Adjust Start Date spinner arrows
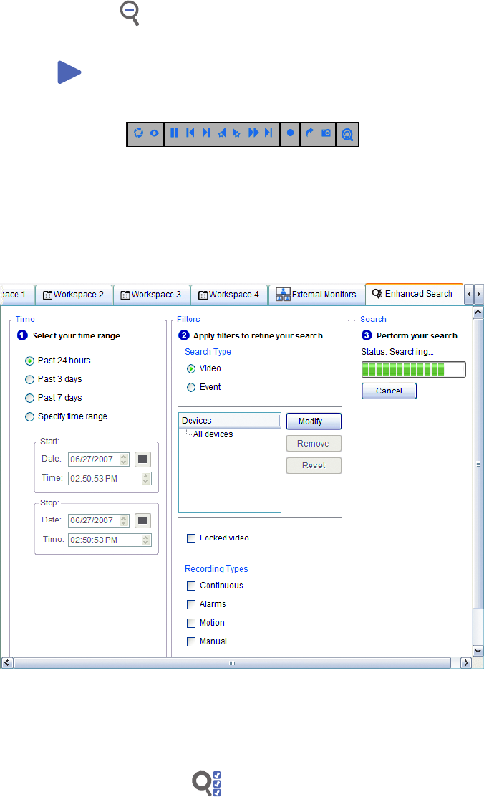Screen dimensions: 484x797 (124, 459)
